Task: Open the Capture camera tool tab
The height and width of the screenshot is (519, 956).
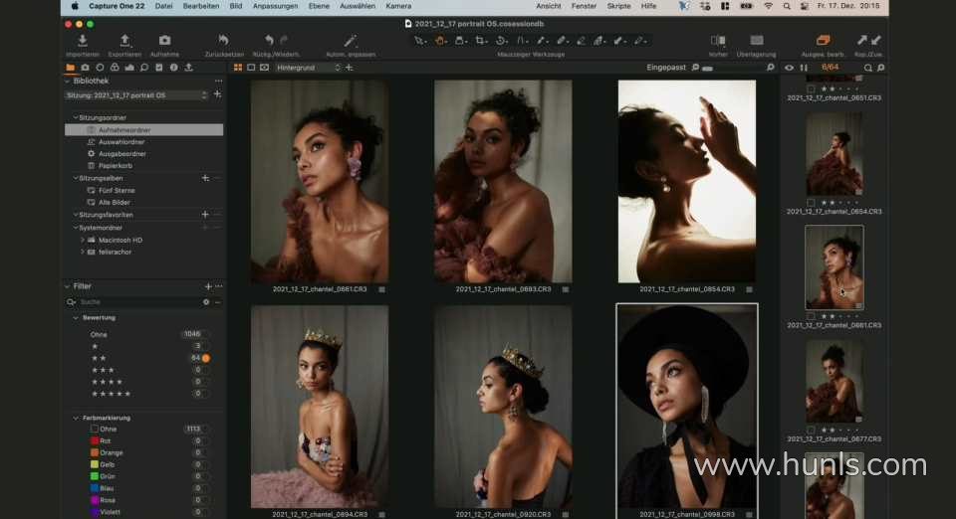Action: (86, 68)
